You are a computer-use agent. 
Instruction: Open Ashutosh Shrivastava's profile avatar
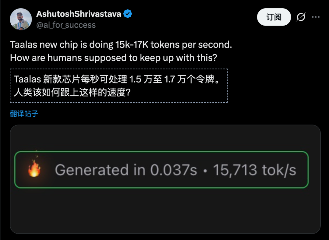tap(21, 19)
